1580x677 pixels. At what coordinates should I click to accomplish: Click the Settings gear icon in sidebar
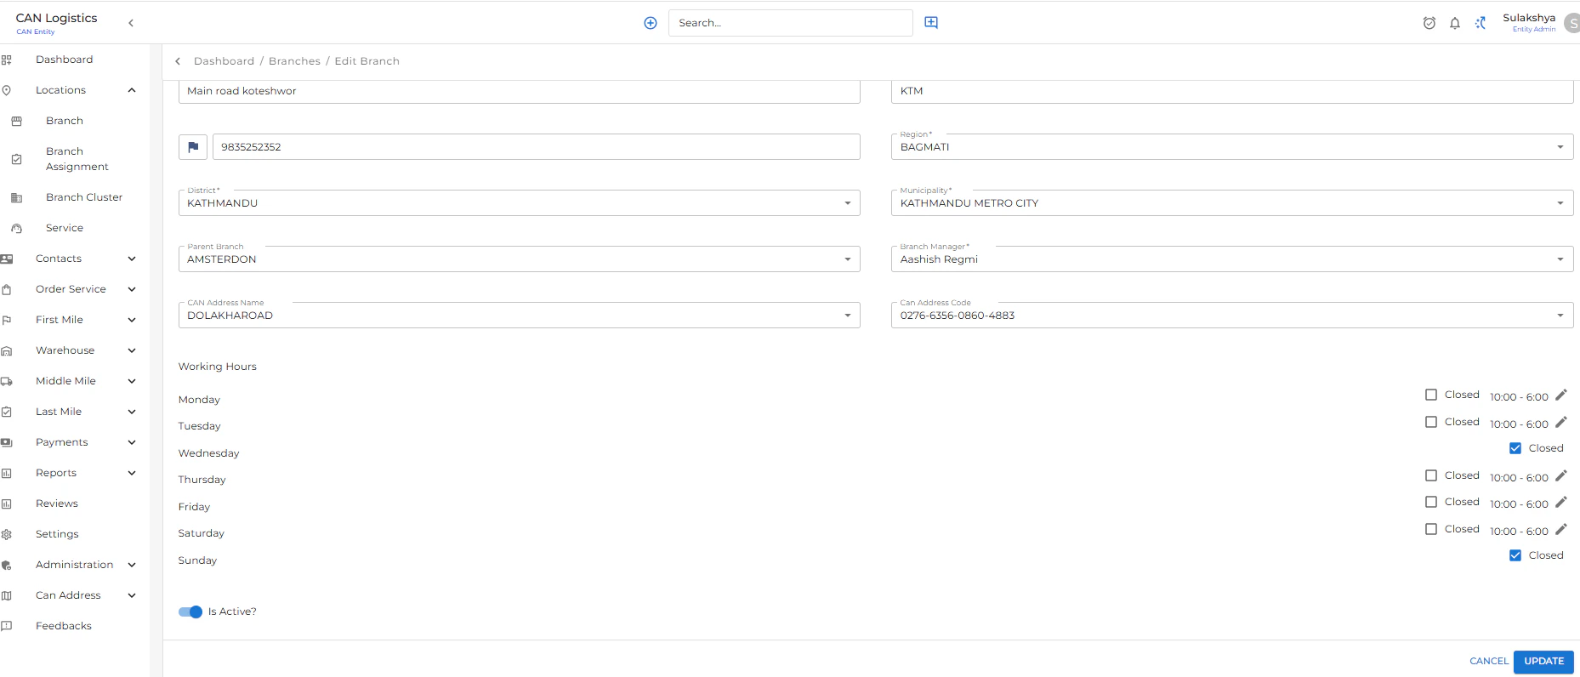click(7, 534)
